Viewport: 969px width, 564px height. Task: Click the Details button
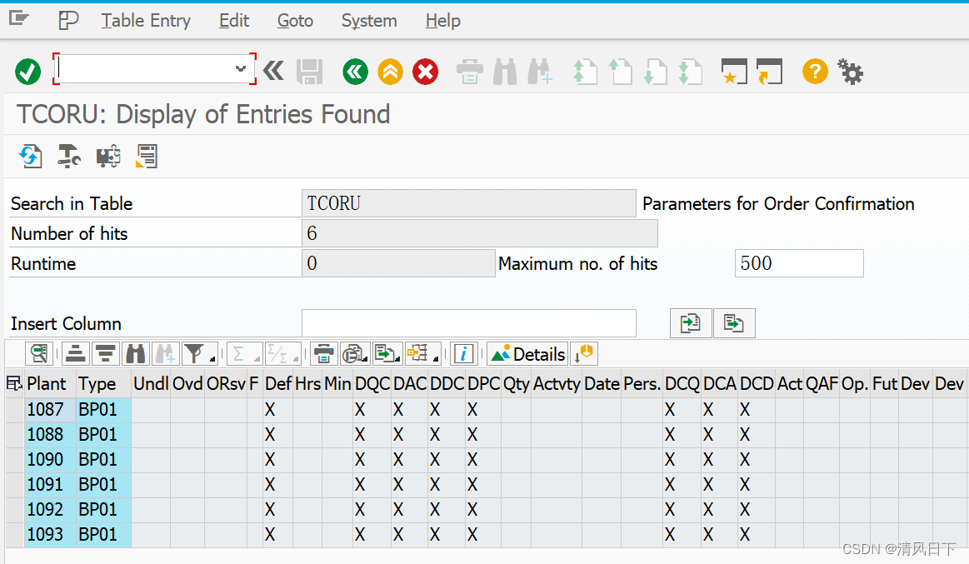[527, 353]
